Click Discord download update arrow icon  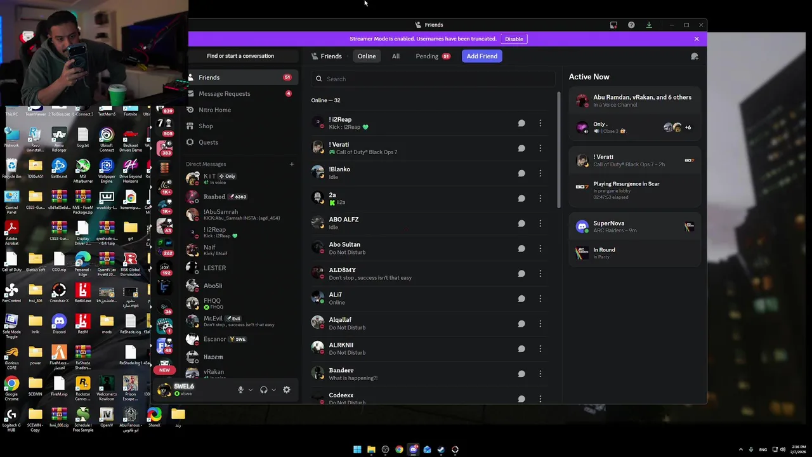point(649,25)
